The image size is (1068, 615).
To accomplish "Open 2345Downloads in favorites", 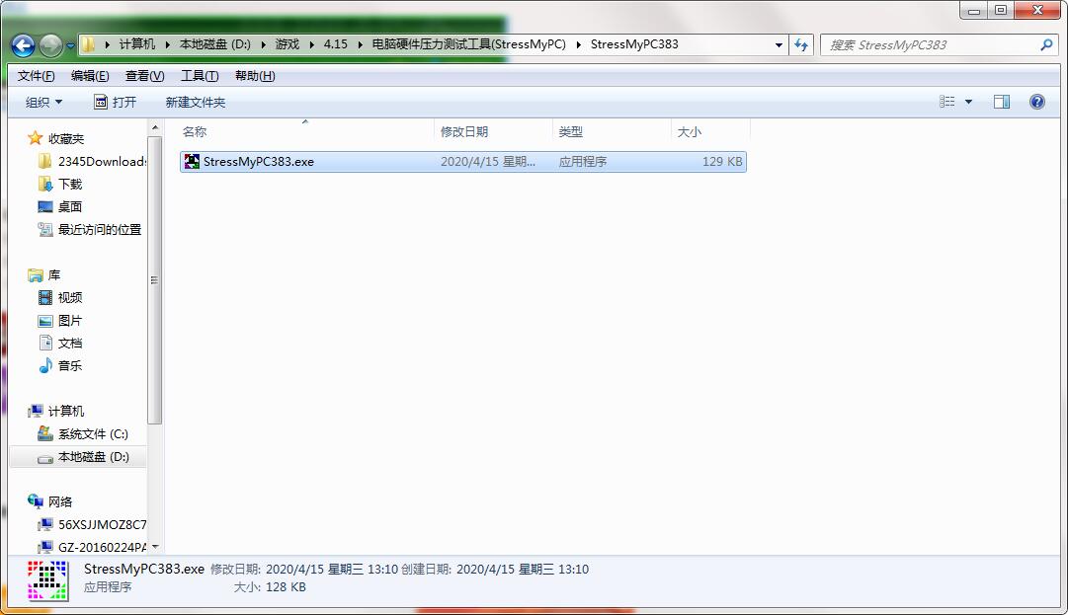I will [92, 161].
